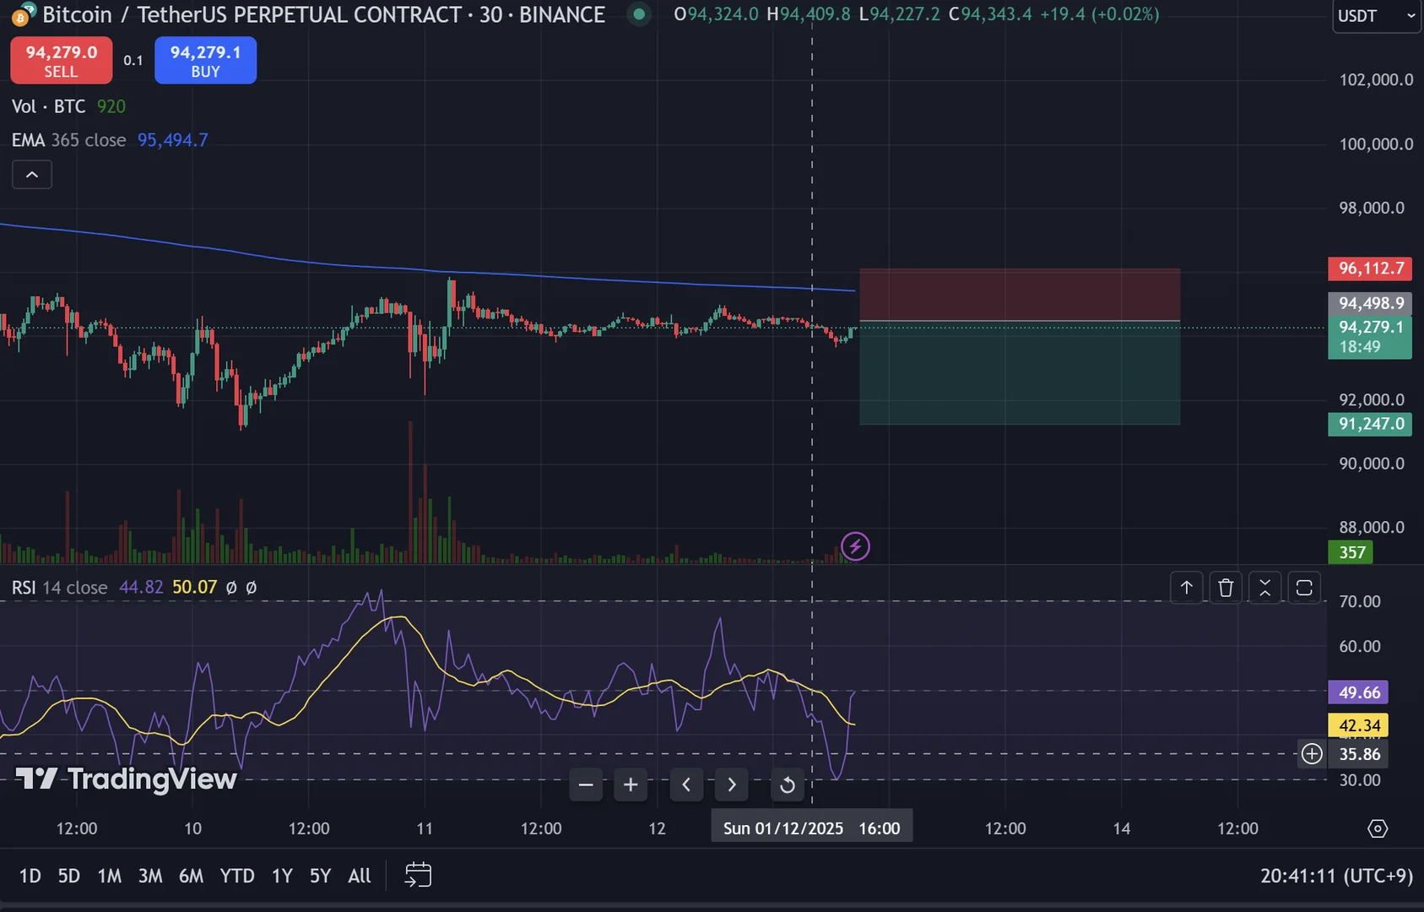This screenshot has width=1424, height=912.
Task: Click the 35.86 RSI crosshair value label
Action: (1359, 754)
